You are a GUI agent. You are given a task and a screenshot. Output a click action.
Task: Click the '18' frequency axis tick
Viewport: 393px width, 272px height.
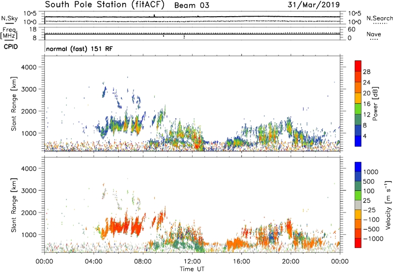tap(33, 29)
